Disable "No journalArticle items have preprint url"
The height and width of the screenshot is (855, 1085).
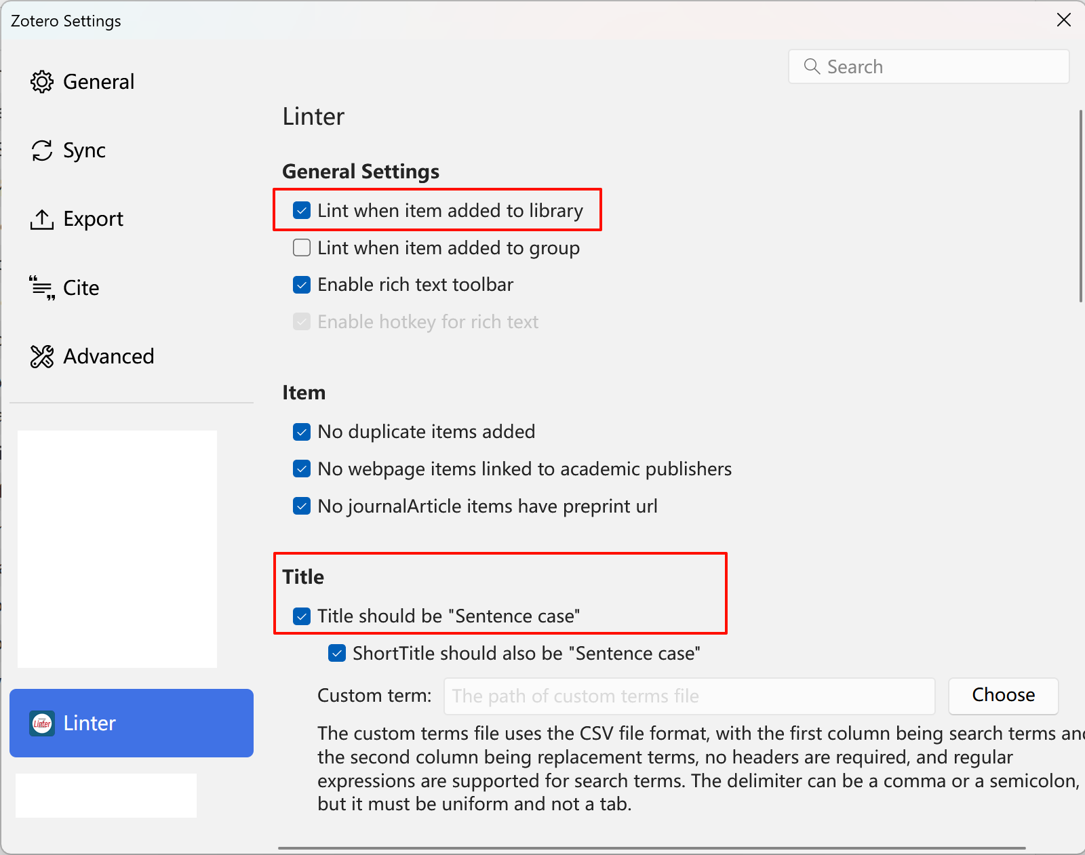tap(301, 506)
